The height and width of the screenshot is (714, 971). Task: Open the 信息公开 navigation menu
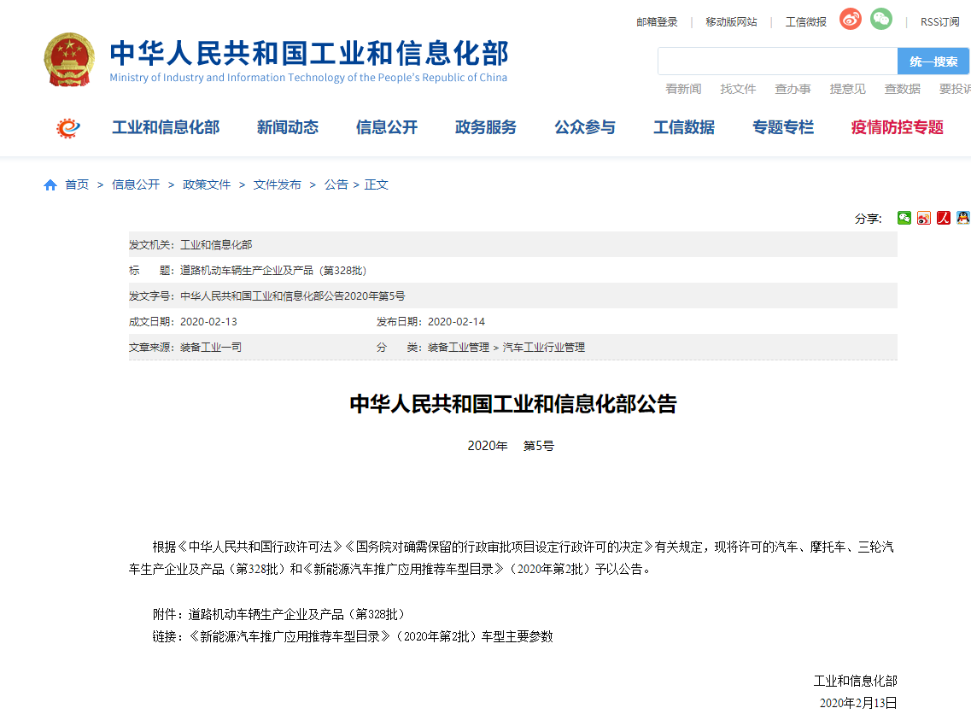pyautogui.click(x=386, y=127)
